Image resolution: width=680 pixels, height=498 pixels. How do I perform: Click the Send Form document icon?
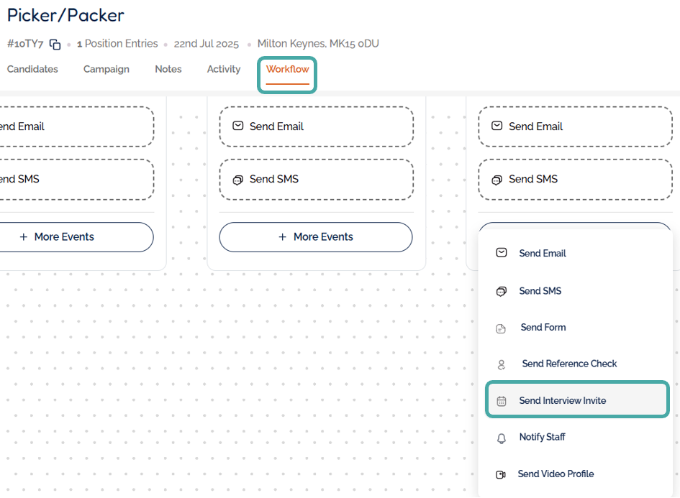[502, 328]
